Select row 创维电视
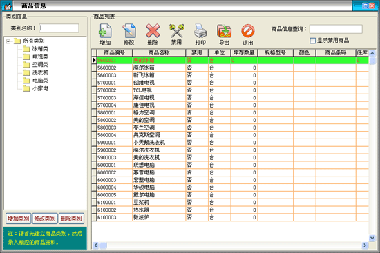 [230, 83]
